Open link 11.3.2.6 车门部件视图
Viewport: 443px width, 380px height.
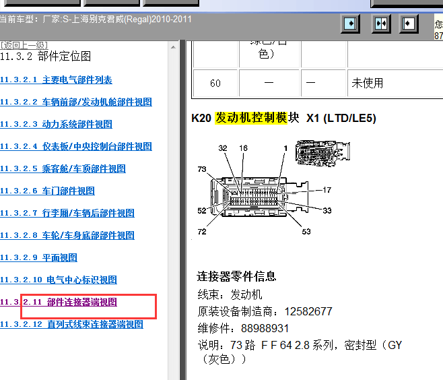pyautogui.click(x=47, y=191)
